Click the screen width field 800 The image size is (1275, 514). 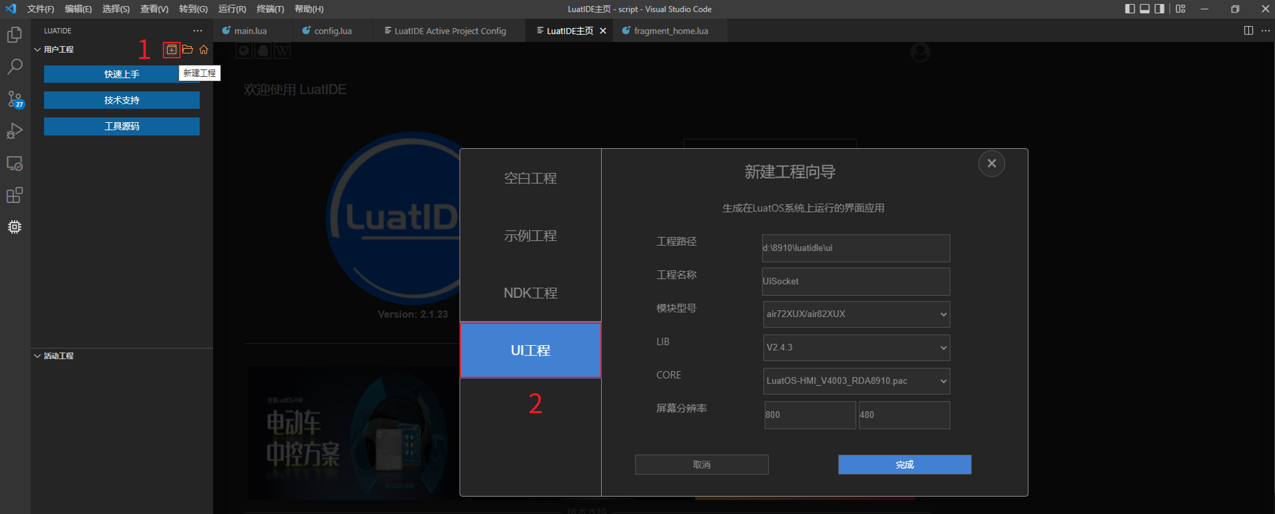pos(810,415)
